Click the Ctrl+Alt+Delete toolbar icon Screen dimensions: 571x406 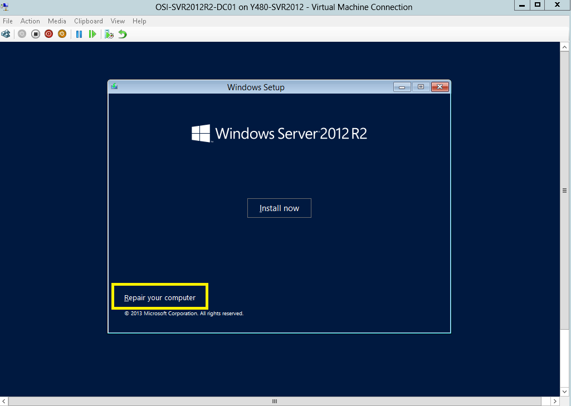pyautogui.click(x=6, y=34)
